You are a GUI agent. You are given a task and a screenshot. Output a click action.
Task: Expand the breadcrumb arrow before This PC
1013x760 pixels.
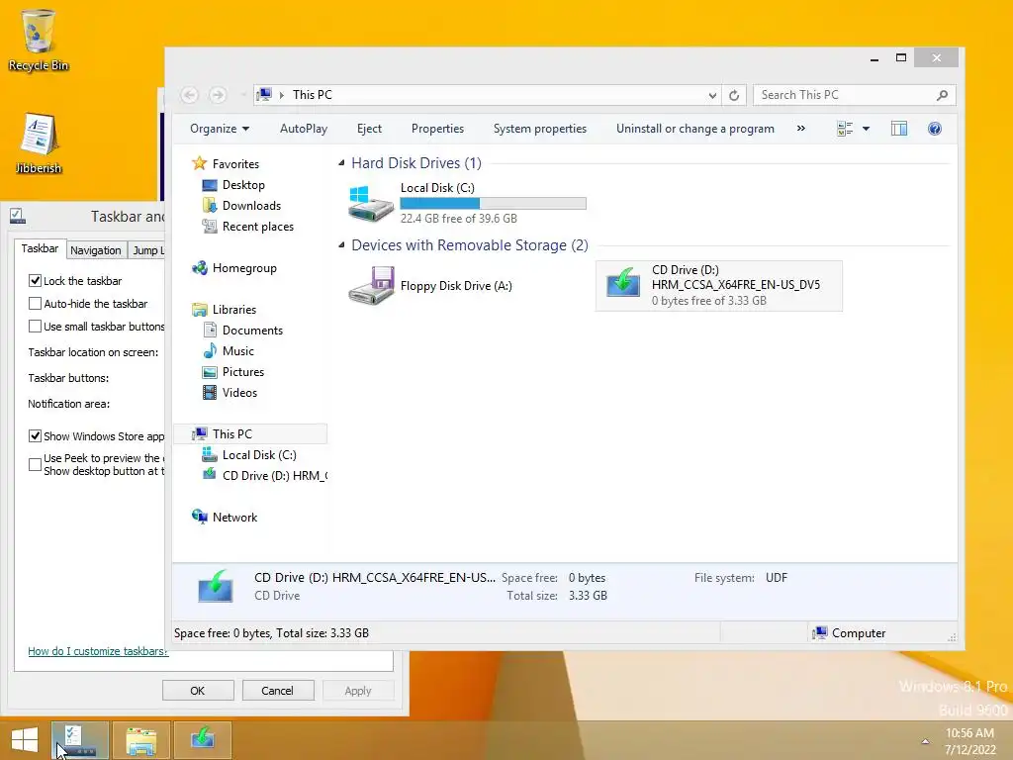pyautogui.click(x=282, y=95)
